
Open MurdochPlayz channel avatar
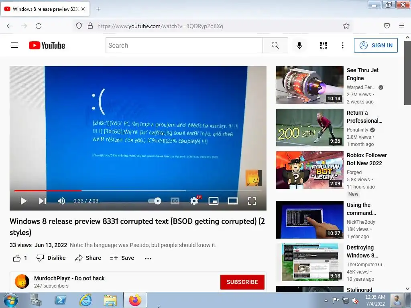(22, 282)
